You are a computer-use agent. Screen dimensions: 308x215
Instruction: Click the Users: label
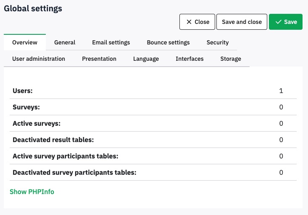click(x=23, y=91)
